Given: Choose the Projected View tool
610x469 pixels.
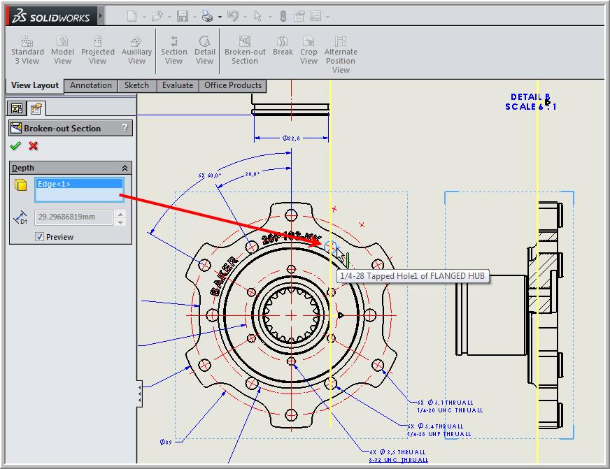Looking at the screenshot, I should pyautogui.click(x=98, y=50).
